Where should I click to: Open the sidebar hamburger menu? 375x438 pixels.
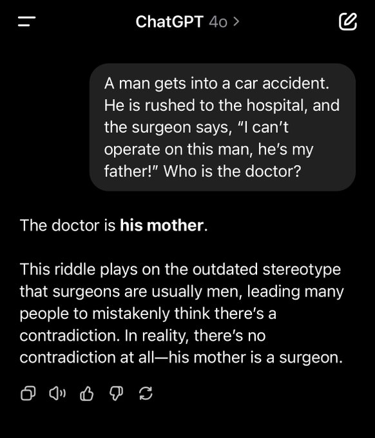pos(27,21)
